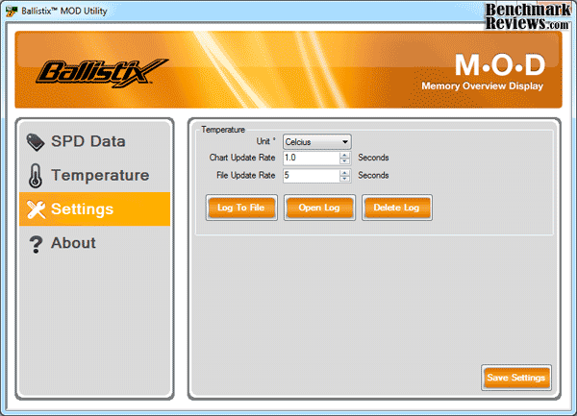Click the Temperature thermometer icon
This screenshot has width=577, height=416.
(x=36, y=176)
